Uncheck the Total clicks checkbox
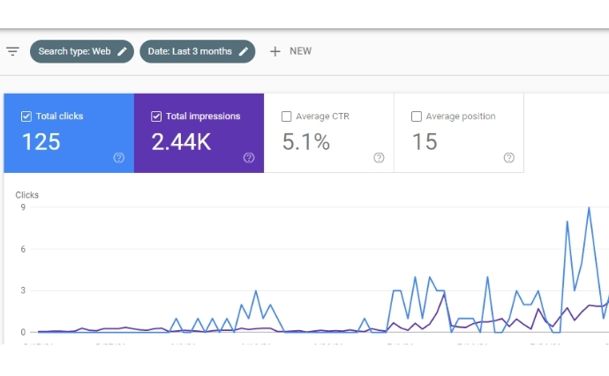The image size is (609, 376). tap(26, 117)
